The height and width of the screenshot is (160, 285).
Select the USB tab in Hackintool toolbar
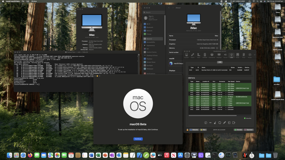(x=231, y=55)
